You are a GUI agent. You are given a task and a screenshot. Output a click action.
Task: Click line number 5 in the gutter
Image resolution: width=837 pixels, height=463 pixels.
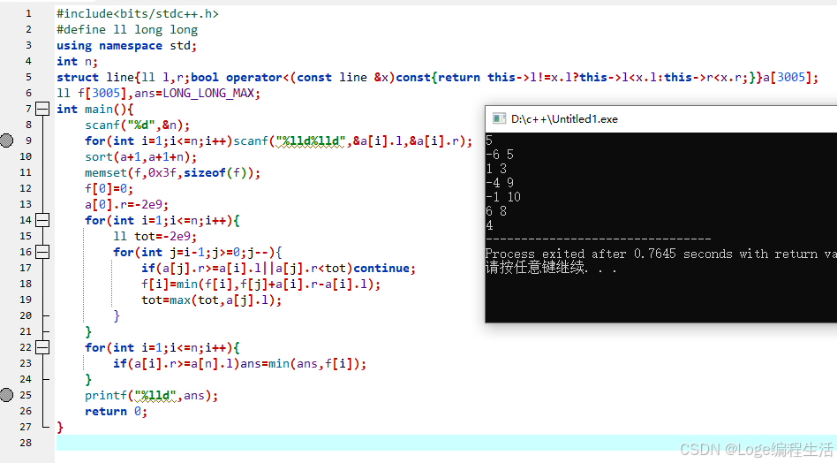28,77
